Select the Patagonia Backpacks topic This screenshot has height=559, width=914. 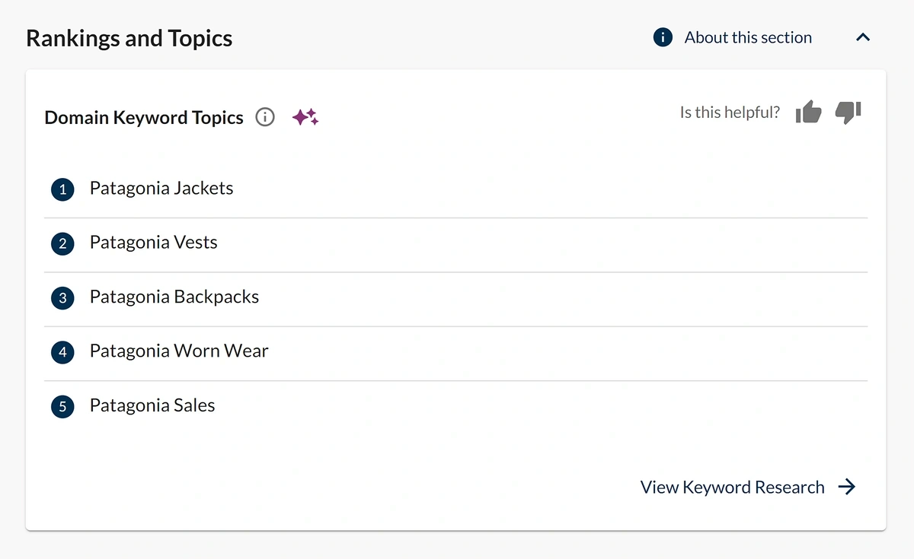(x=174, y=297)
